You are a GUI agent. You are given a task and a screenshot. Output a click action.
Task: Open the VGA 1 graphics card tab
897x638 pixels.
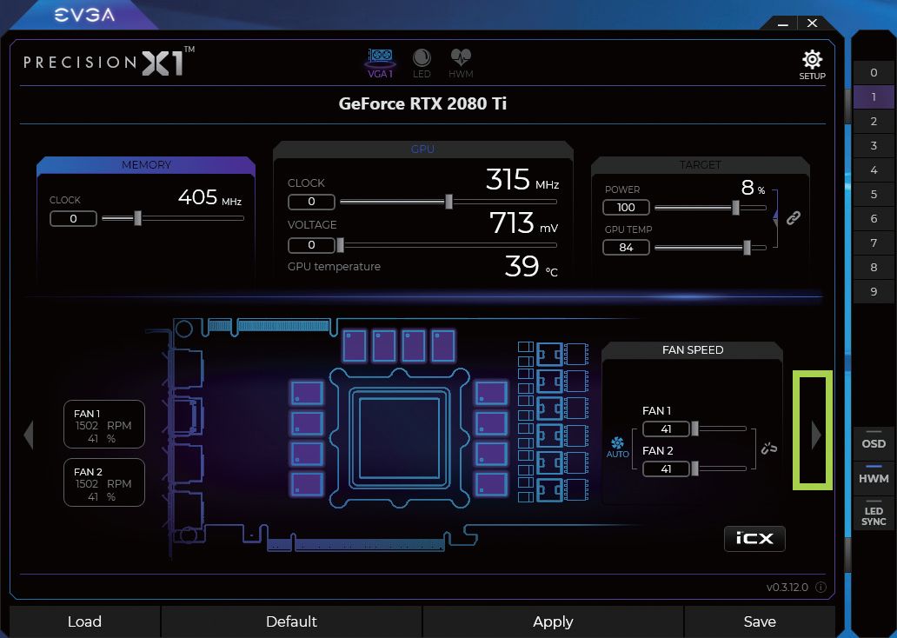click(380, 63)
